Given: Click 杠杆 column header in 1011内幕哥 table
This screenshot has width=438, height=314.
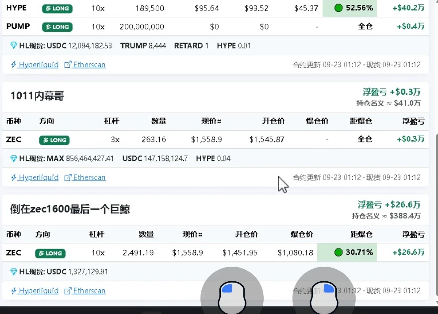Looking at the screenshot, I should 112,121.
